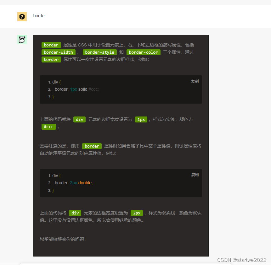Click 'div' tag in sentence '上面的代码就将'
The width and height of the screenshot is (271, 265).
(x=80, y=120)
